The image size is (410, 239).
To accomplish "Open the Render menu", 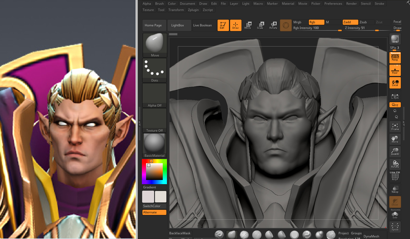I will [x=351, y=4].
